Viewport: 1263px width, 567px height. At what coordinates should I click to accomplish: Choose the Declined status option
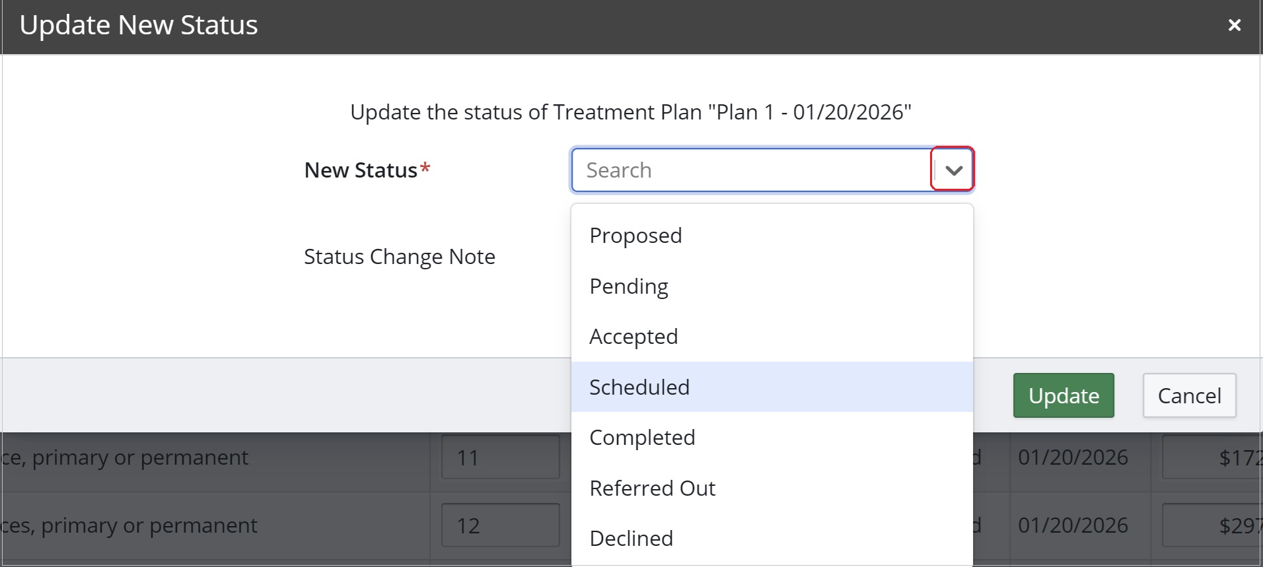pyautogui.click(x=631, y=538)
